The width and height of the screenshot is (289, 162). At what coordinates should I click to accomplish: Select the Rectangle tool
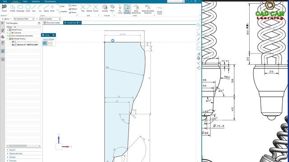point(20,9)
